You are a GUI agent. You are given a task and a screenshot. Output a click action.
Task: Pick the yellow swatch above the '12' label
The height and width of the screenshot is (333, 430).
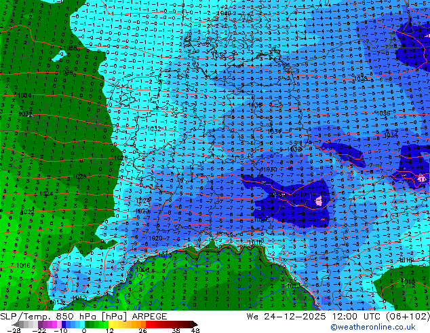tap(111, 324)
